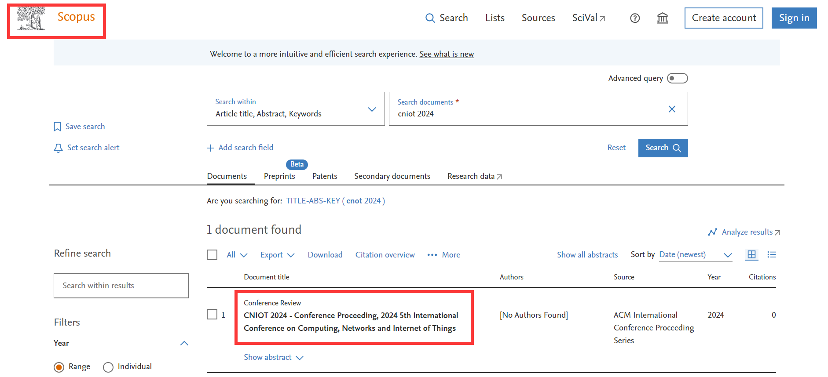The height and width of the screenshot is (377, 828).
Task: Collapse the Year filter section
Action: (x=184, y=343)
